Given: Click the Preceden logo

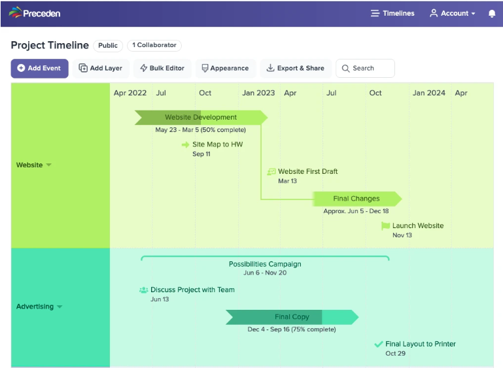Looking at the screenshot, I should (34, 13).
